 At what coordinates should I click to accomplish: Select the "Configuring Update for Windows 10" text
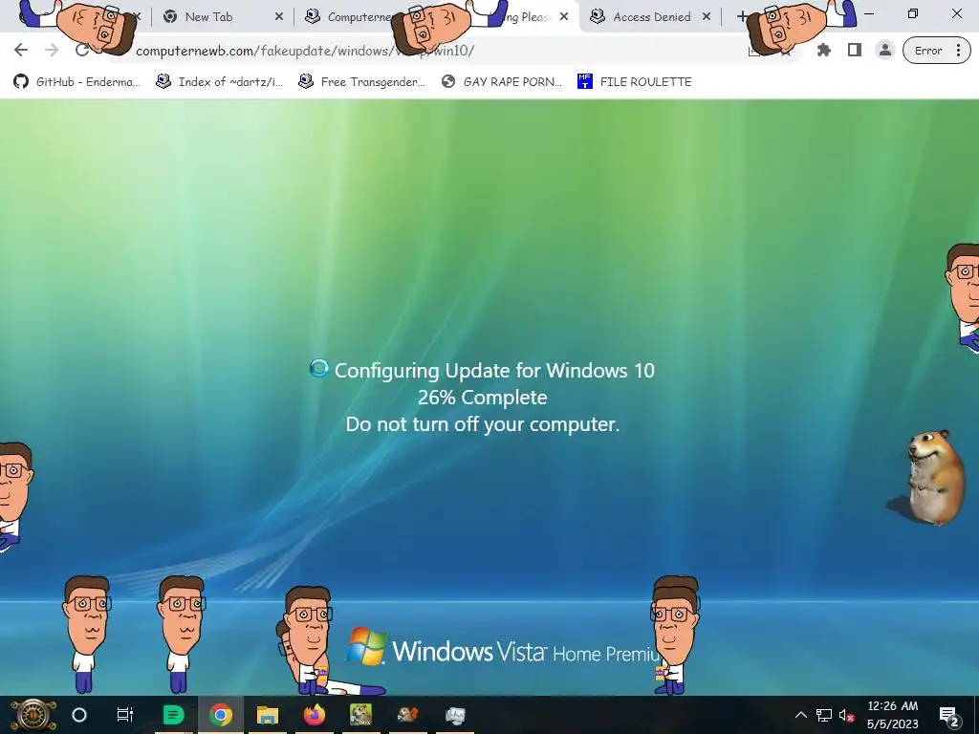click(x=494, y=371)
